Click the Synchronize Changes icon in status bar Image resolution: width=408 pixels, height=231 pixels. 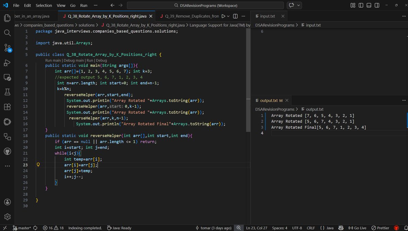[35, 228]
